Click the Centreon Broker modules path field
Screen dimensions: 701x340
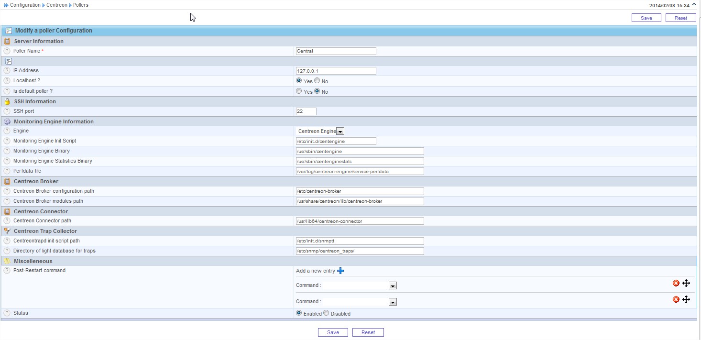coord(360,201)
